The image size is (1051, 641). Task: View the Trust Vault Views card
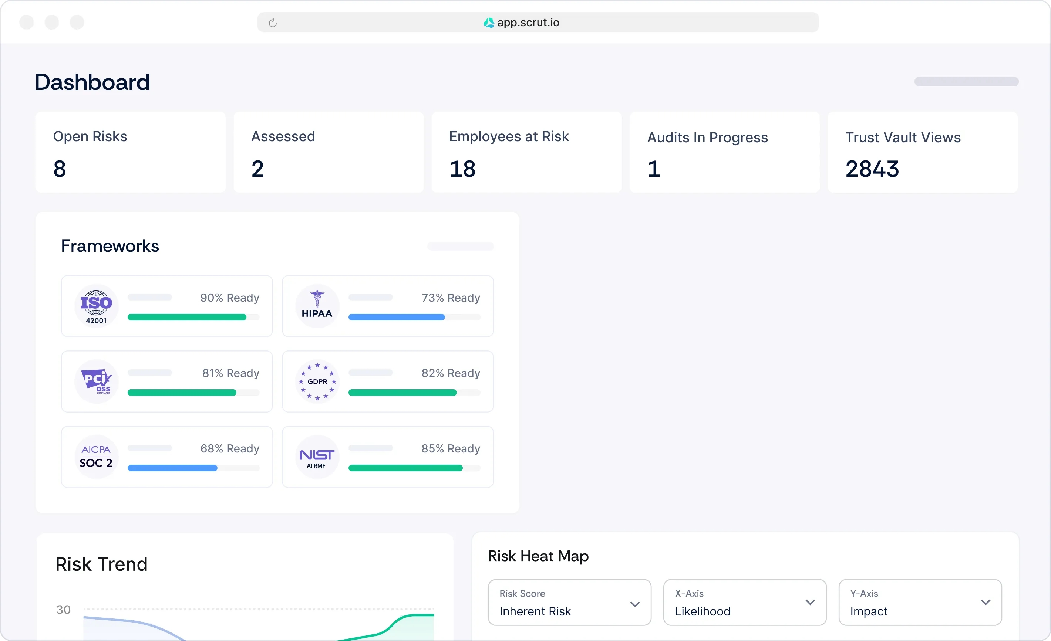click(x=923, y=152)
